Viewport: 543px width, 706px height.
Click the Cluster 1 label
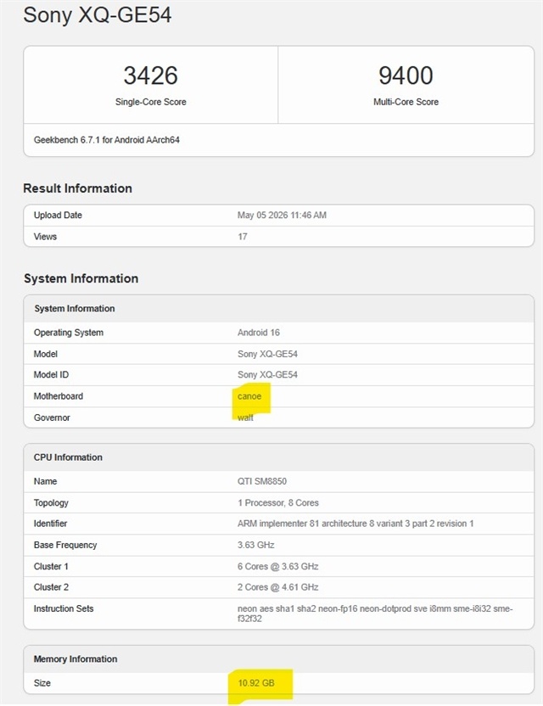coord(51,567)
